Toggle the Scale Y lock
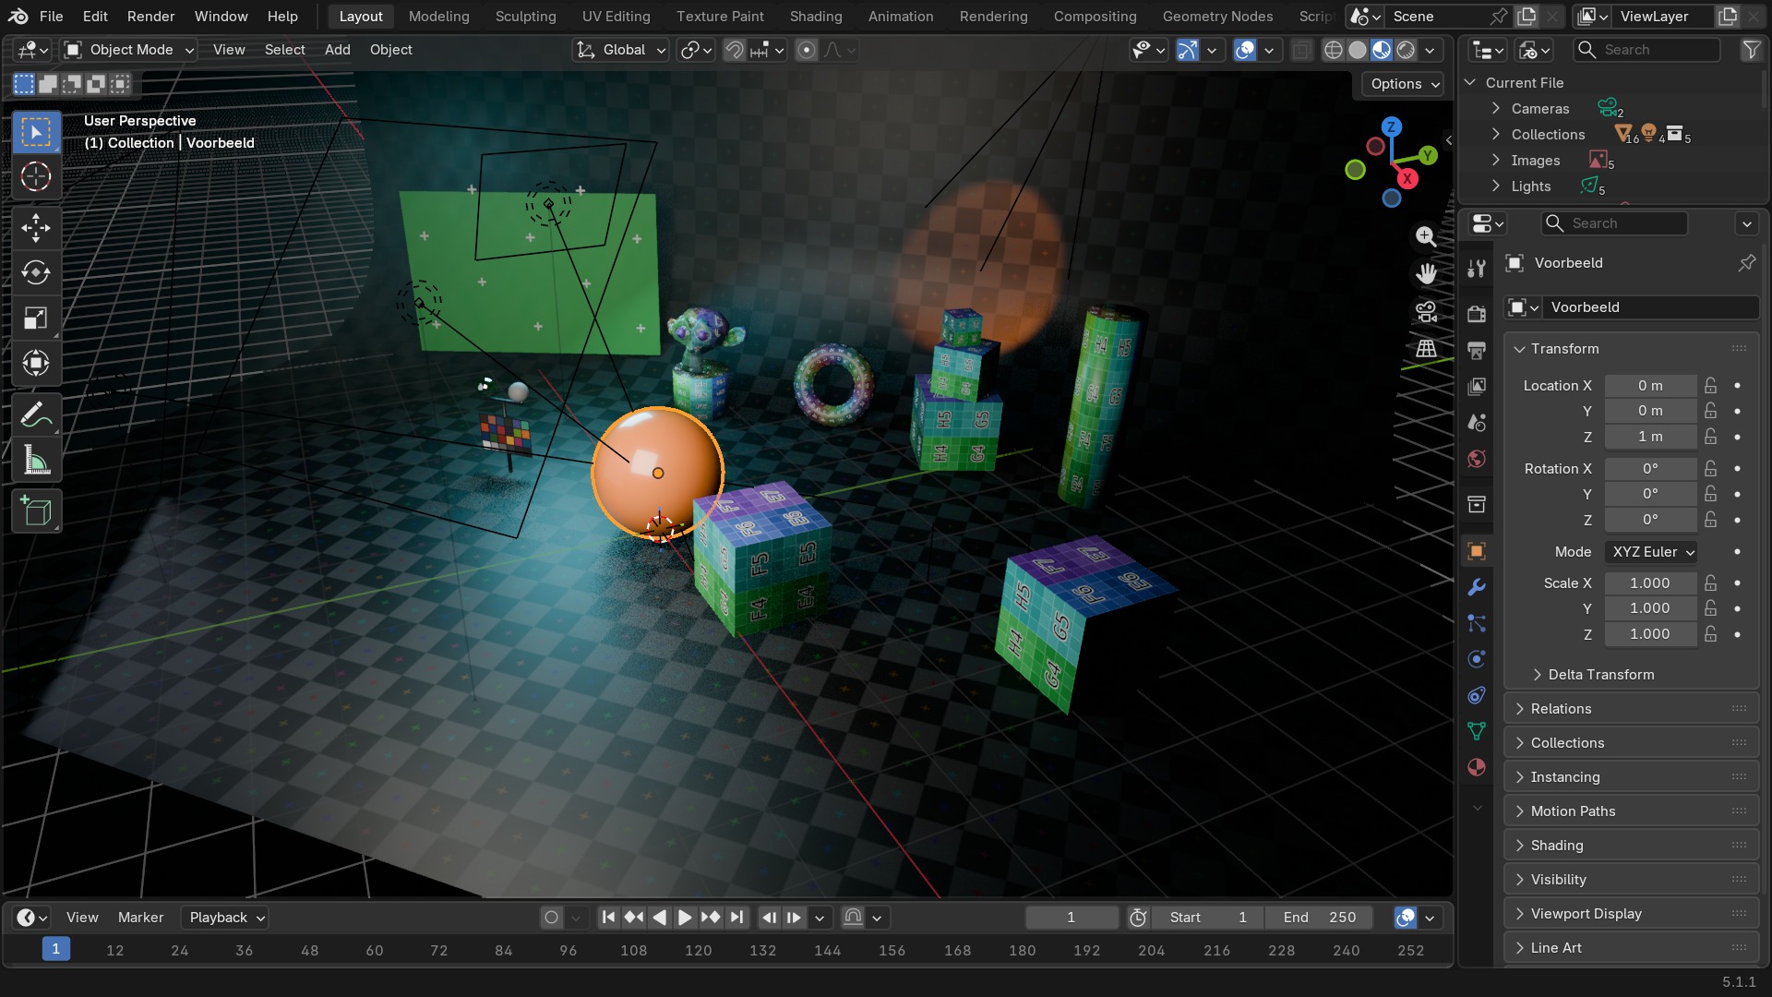This screenshot has height=997, width=1772. (x=1710, y=608)
